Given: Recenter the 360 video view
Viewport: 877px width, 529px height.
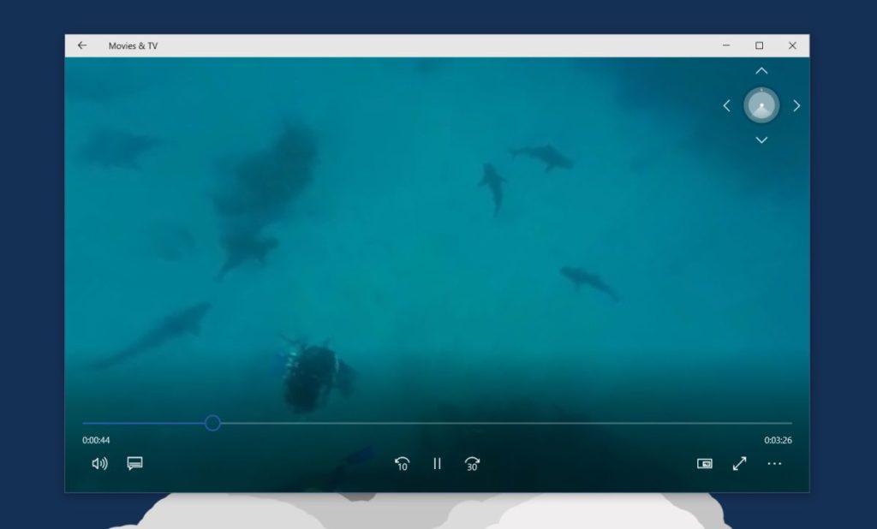Looking at the screenshot, I should pyautogui.click(x=761, y=105).
